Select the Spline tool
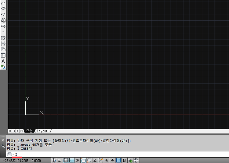 click(3, 3)
